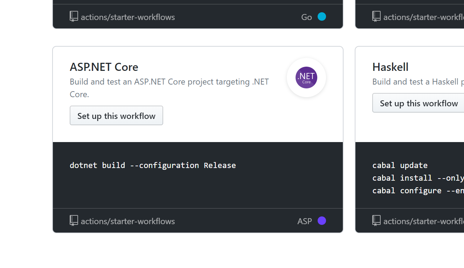This screenshot has height=268, width=464.
Task: Click the ASP.NET Core project description text
Action: pyautogui.click(x=169, y=88)
